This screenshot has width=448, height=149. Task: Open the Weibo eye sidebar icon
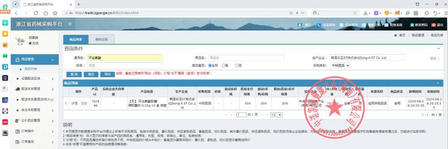coord(5,45)
